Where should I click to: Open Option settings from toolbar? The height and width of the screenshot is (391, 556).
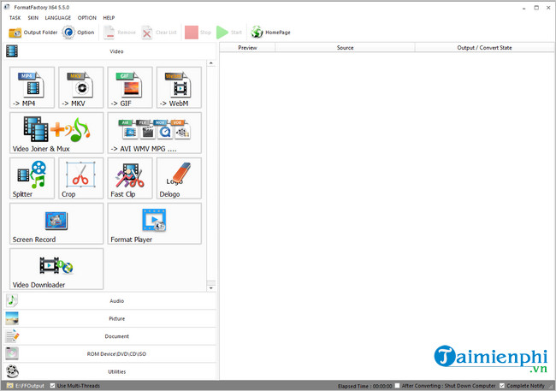click(78, 33)
